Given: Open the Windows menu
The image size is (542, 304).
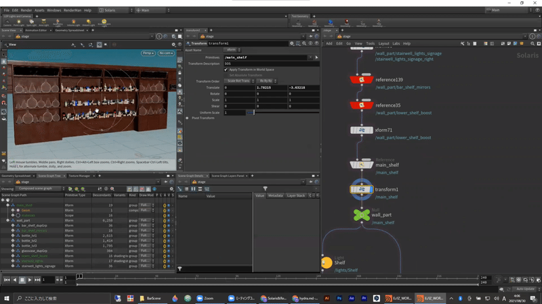Looking at the screenshot, I should pyautogui.click(x=54, y=10).
